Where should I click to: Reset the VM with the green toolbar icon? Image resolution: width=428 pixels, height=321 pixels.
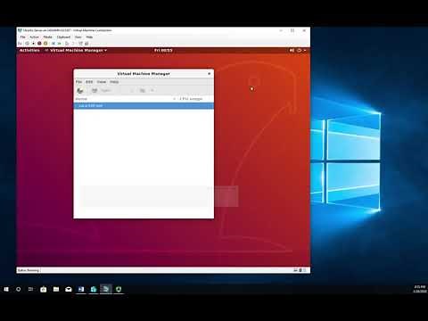(x=59, y=44)
